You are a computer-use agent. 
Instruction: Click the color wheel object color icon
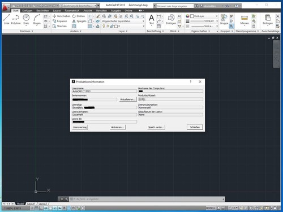(x=187, y=16)
